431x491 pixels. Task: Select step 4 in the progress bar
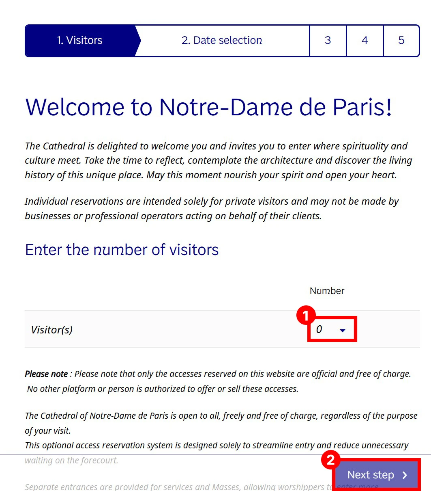tap(365, 41)
